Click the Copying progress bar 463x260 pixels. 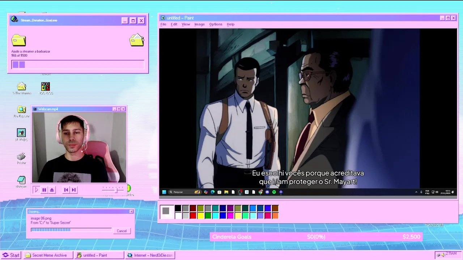71,230
